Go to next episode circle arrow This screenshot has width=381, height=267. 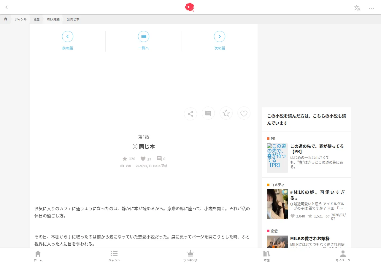pos(220,36)
